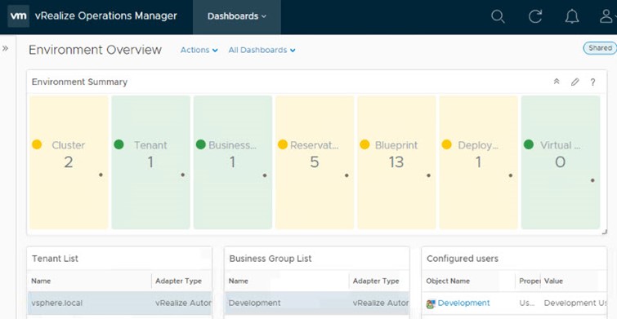Open the All Dashboards dropdown
This screenshot has width=617, height=319.
click(x=262, y=50)
